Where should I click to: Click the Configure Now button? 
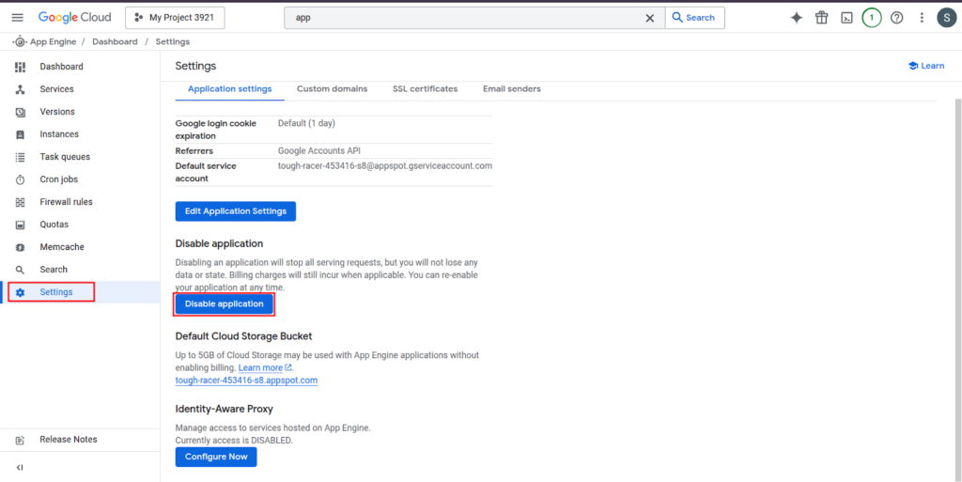[x=216, y=457]
